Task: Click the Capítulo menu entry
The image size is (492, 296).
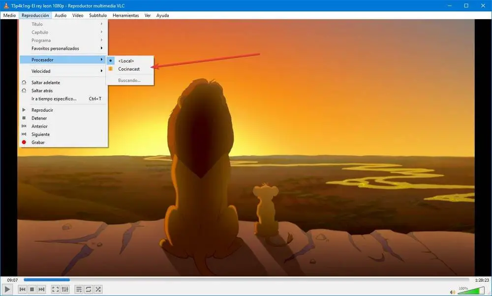Action: (63, 33)
